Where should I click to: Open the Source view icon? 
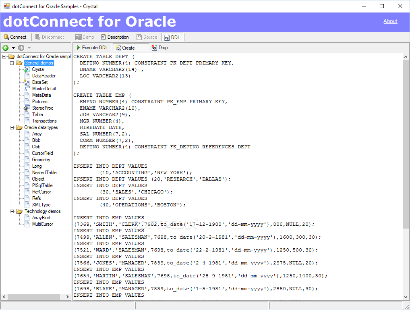click(x=139, y=37)
